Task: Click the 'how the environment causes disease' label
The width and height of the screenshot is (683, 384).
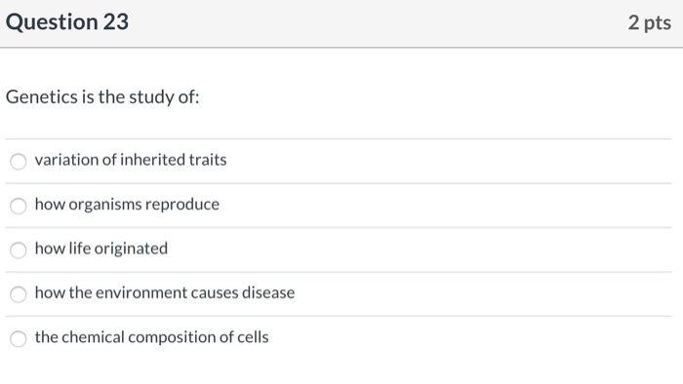Action: [165, 292]
